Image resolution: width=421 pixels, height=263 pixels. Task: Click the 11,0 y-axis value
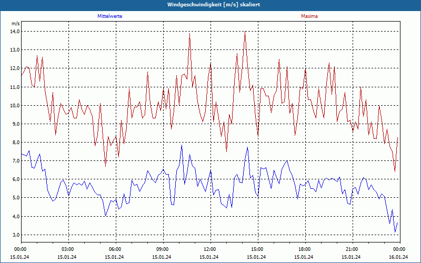pyautogui.click(x=15, y=87)
